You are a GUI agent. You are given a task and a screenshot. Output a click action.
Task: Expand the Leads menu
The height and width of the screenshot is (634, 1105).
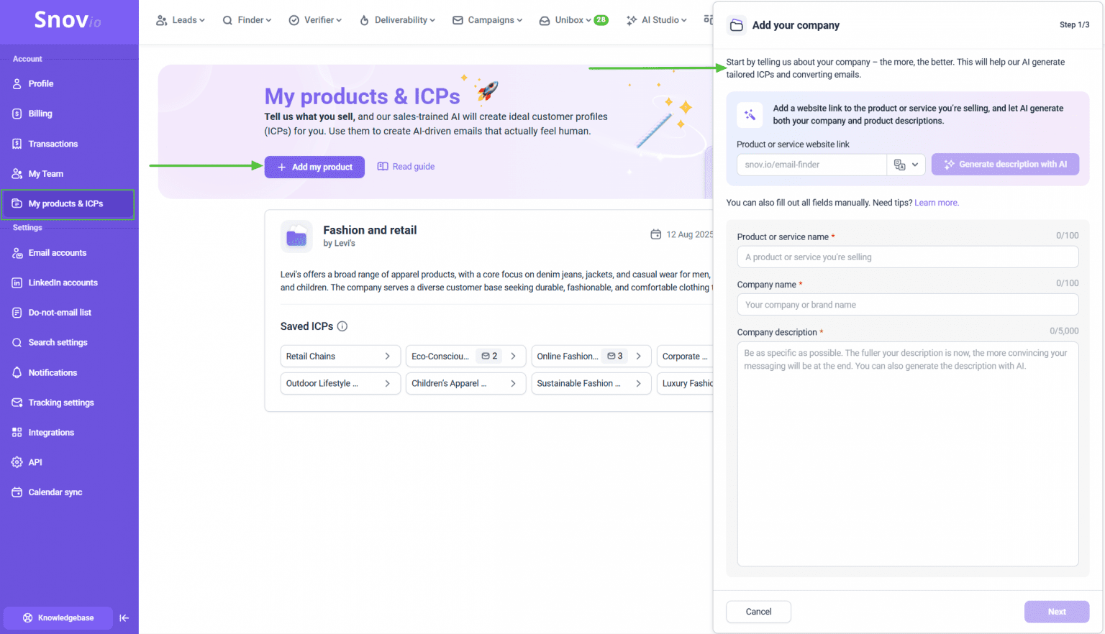pyautogui.click(x=181, y=20)
